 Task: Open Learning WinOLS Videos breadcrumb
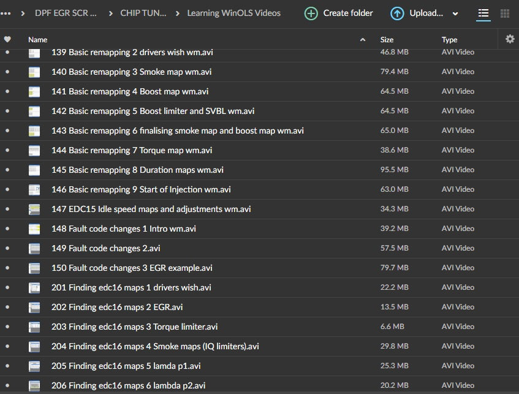click(x=233, y=13)
